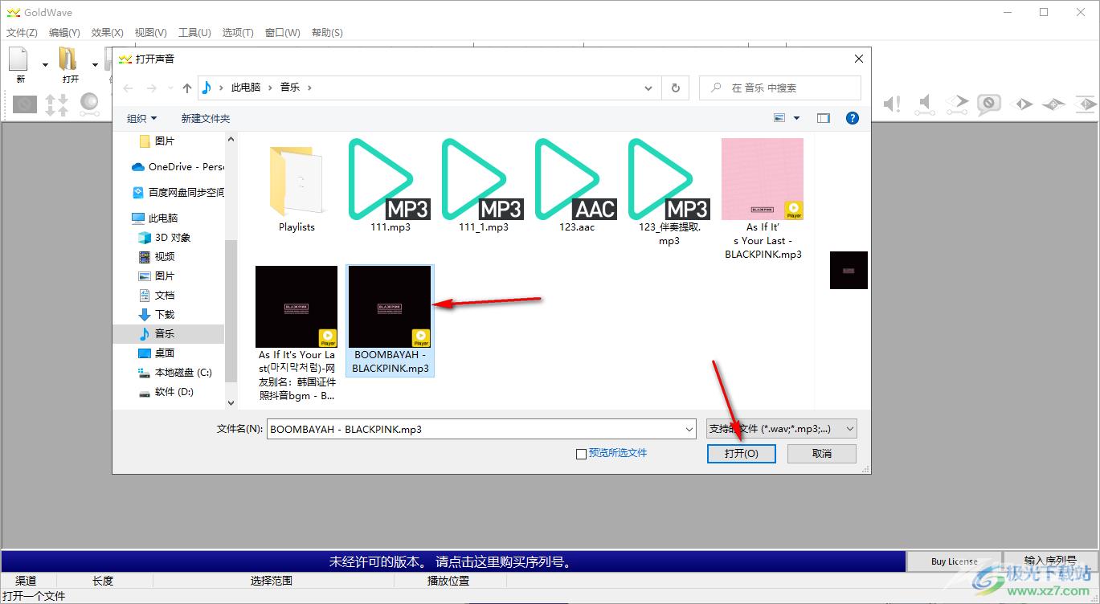Click the change view icon in dialog
The height and width of the screenshot is (604, 1100).
coord(779,118)
